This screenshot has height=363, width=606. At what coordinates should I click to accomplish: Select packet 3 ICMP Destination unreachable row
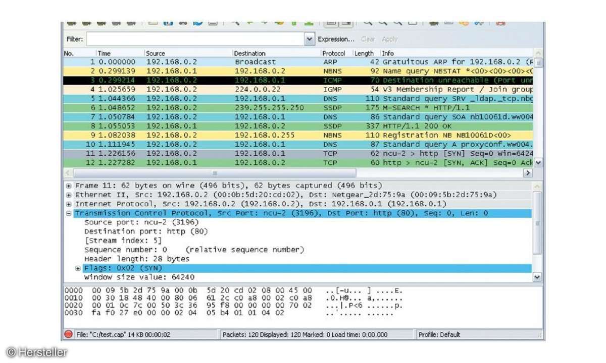298,80
